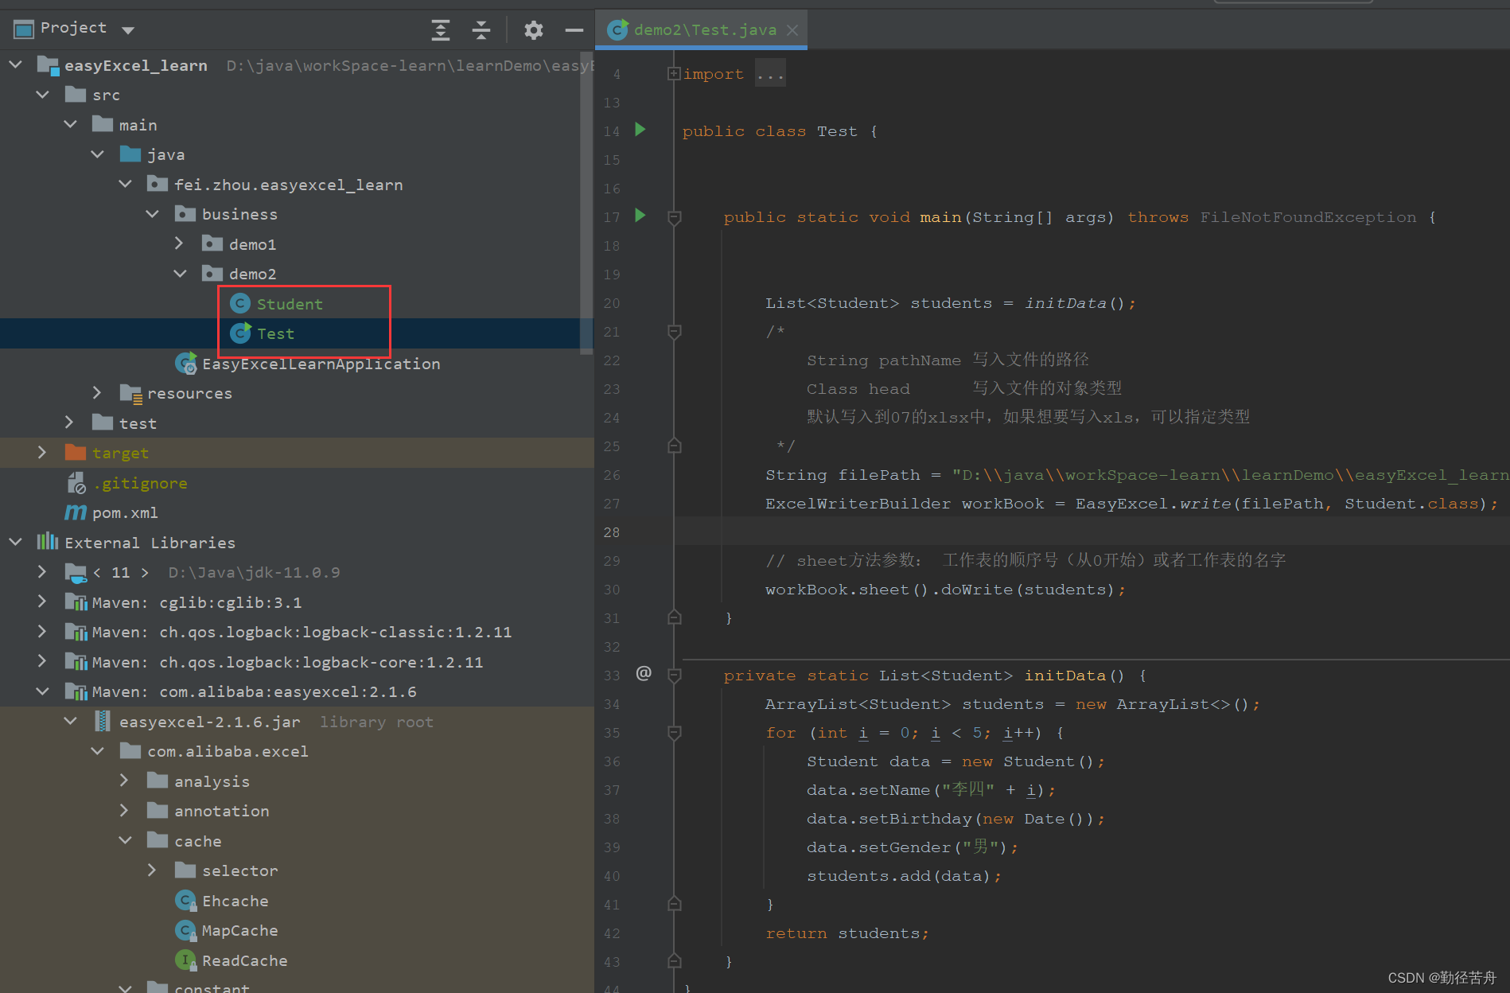The width and height of the screenshot is (1510, 993).
Task: Click the External Libraries icon
Action: [48, 542]
